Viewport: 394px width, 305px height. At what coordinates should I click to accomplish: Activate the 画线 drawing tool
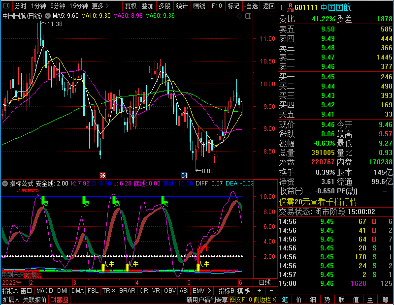pos(199,6)
